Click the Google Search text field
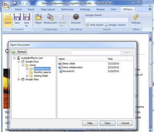This screenshot has width=154, height=132. click(107, 20)
